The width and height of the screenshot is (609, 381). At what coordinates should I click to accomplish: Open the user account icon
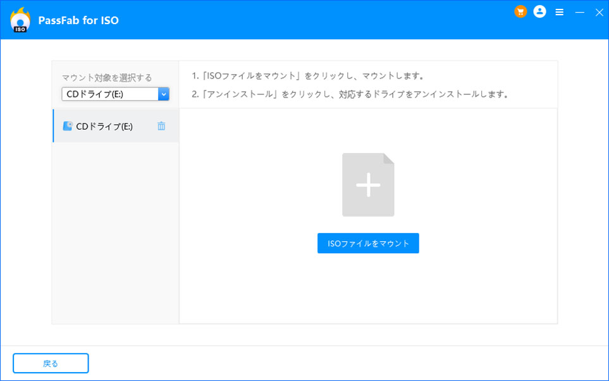(x=539, y=11)
